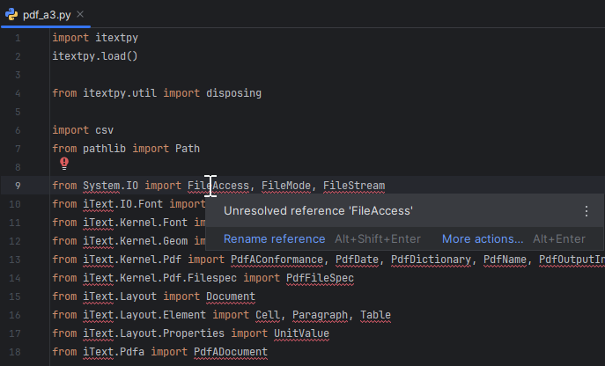
Task: Place the cursor on FileStream in line 9
Action: click(353, 186)
